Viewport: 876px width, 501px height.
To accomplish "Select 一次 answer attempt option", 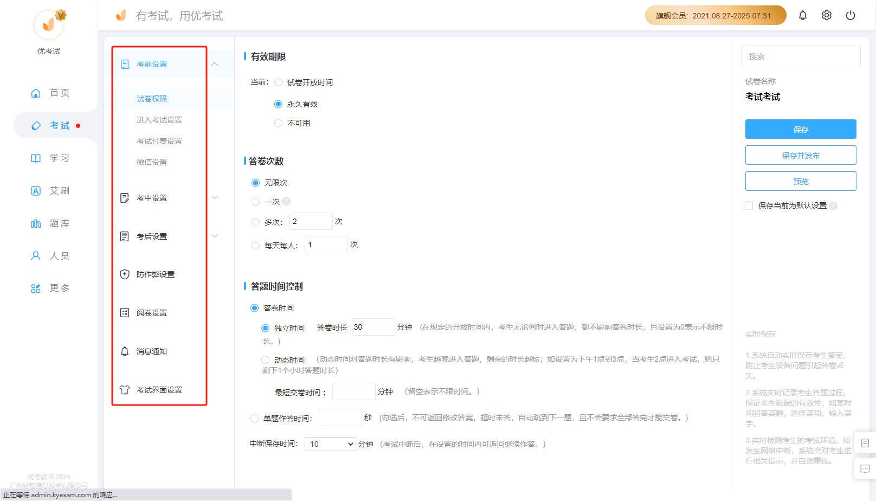I will point(255,202).
